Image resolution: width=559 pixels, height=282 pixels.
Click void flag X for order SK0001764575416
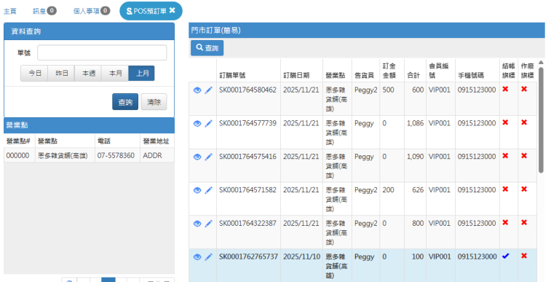tap(524, 156)
